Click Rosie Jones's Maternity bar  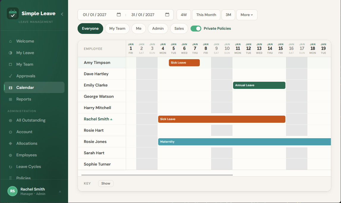tap(244, 142)
